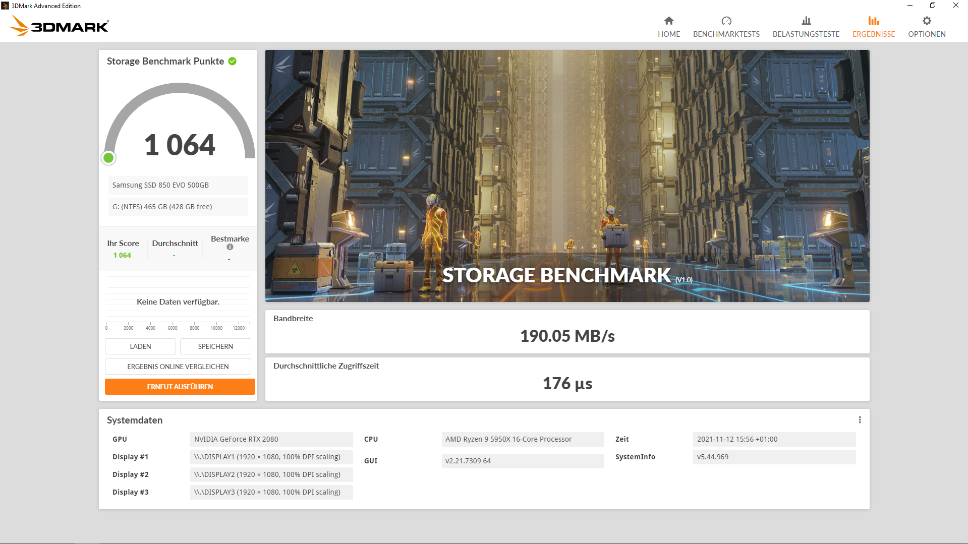
Task: Click the \\.\DISPLAY1 resolution value
Action: 271,457
